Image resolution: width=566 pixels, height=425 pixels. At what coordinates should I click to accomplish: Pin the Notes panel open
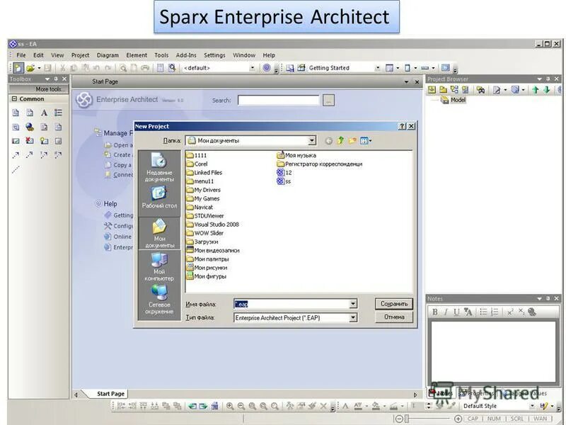point(548,297)
